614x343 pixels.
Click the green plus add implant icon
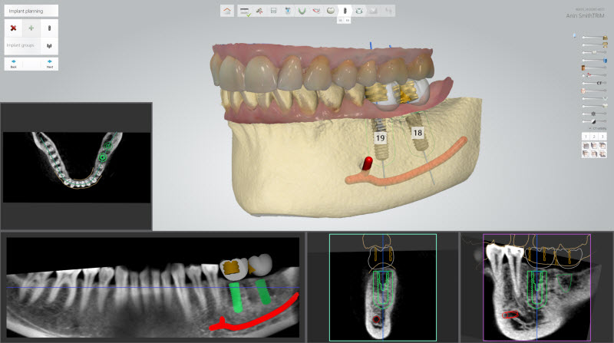[31, 28]
